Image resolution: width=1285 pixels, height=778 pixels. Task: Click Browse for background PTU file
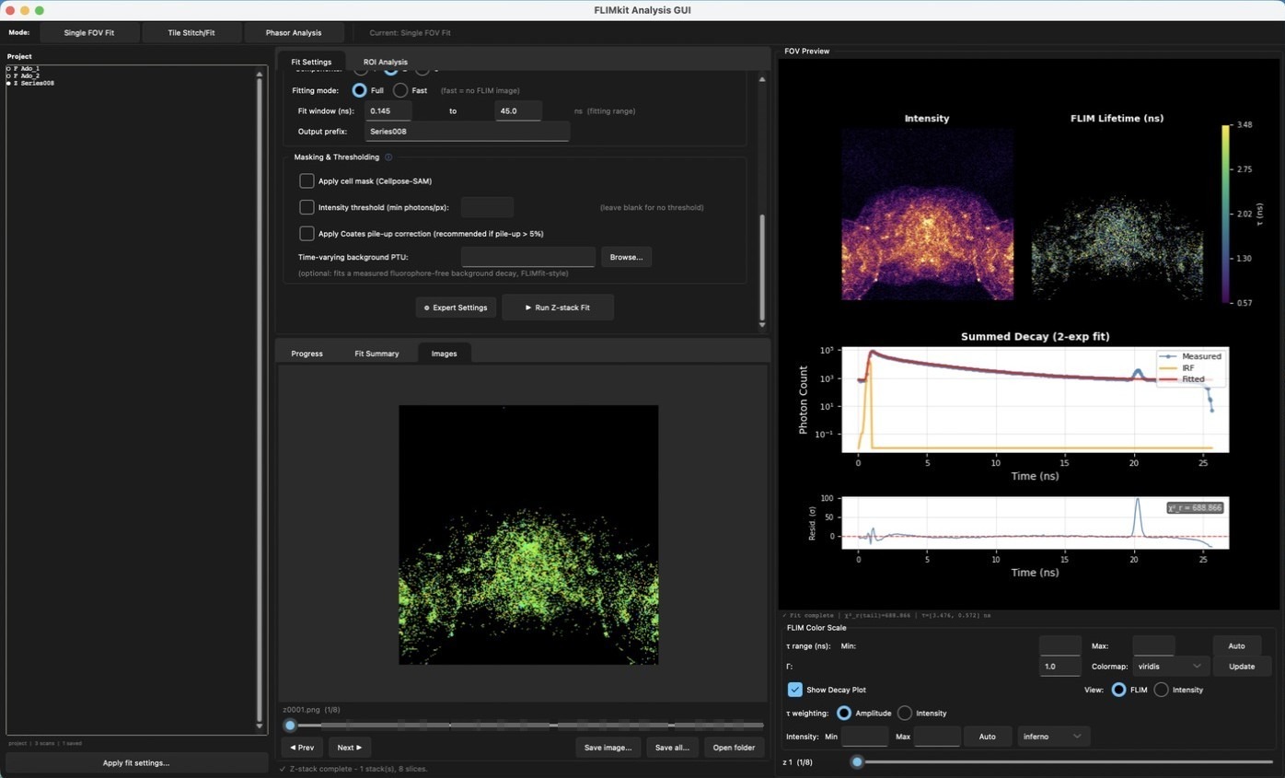coord(626,257)
